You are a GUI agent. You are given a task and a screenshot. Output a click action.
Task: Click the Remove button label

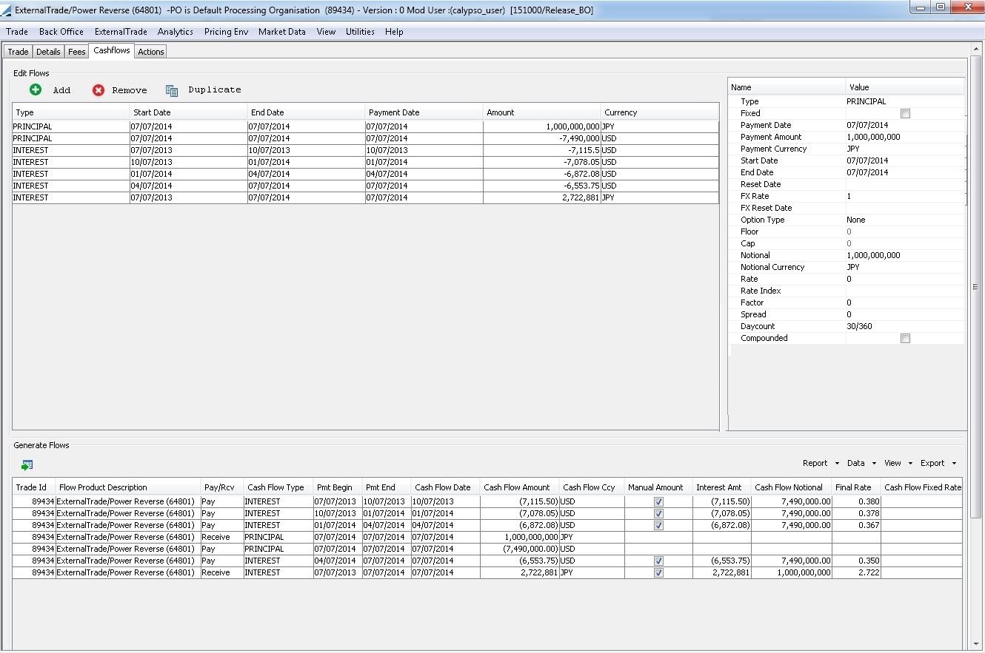point(130,90)
